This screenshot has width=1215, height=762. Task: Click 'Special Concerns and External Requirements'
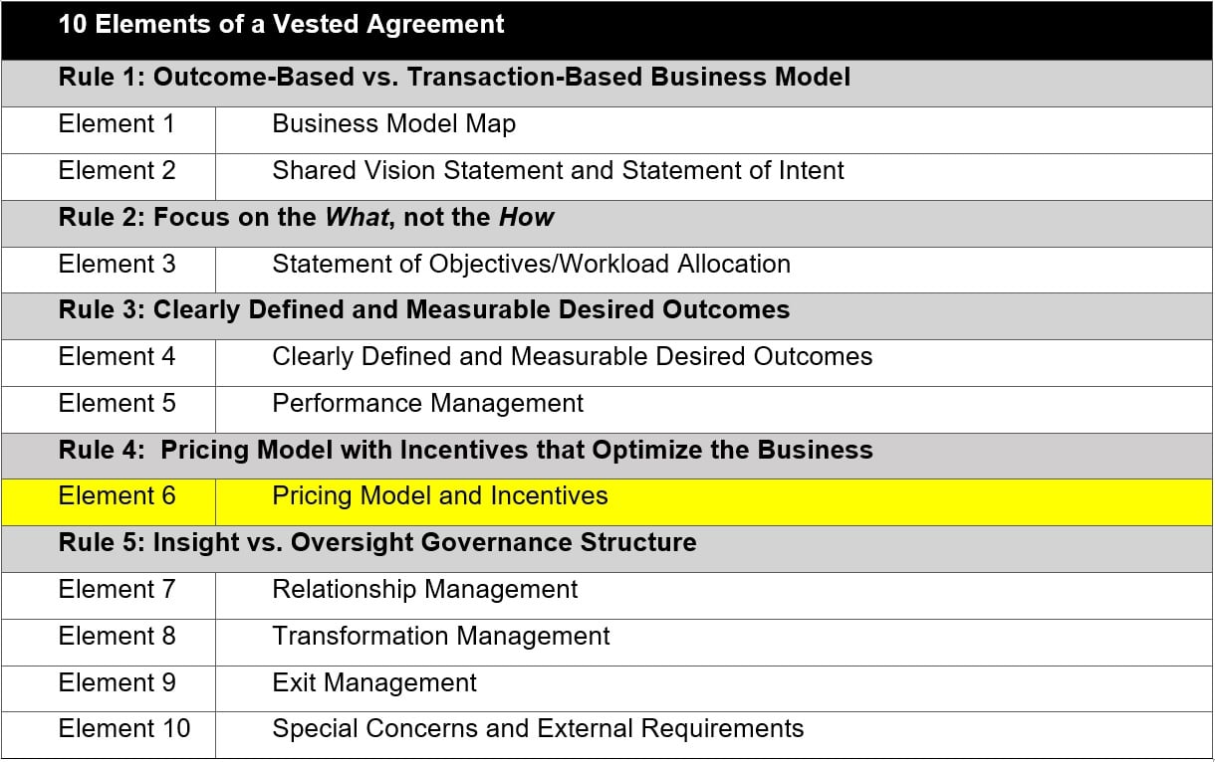click(538, 729)
